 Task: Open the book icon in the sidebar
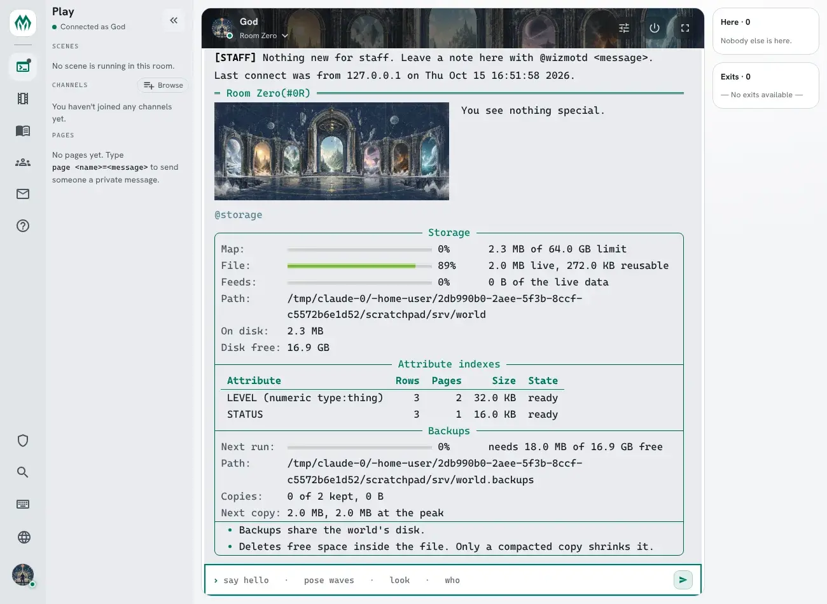click(23, 130)
